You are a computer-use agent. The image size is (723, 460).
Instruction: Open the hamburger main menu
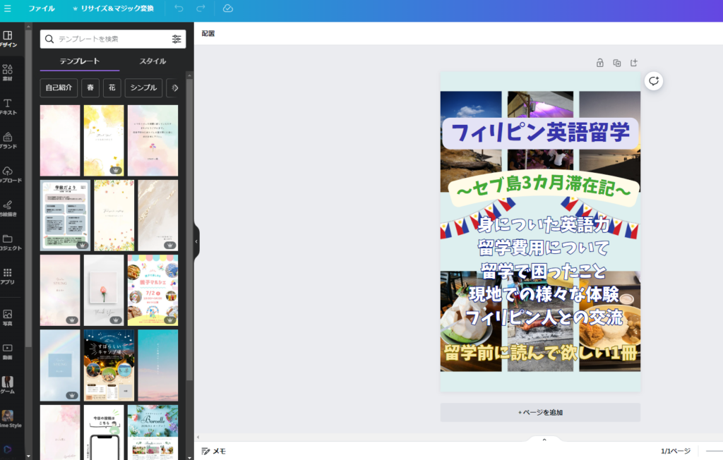point(8,8)
